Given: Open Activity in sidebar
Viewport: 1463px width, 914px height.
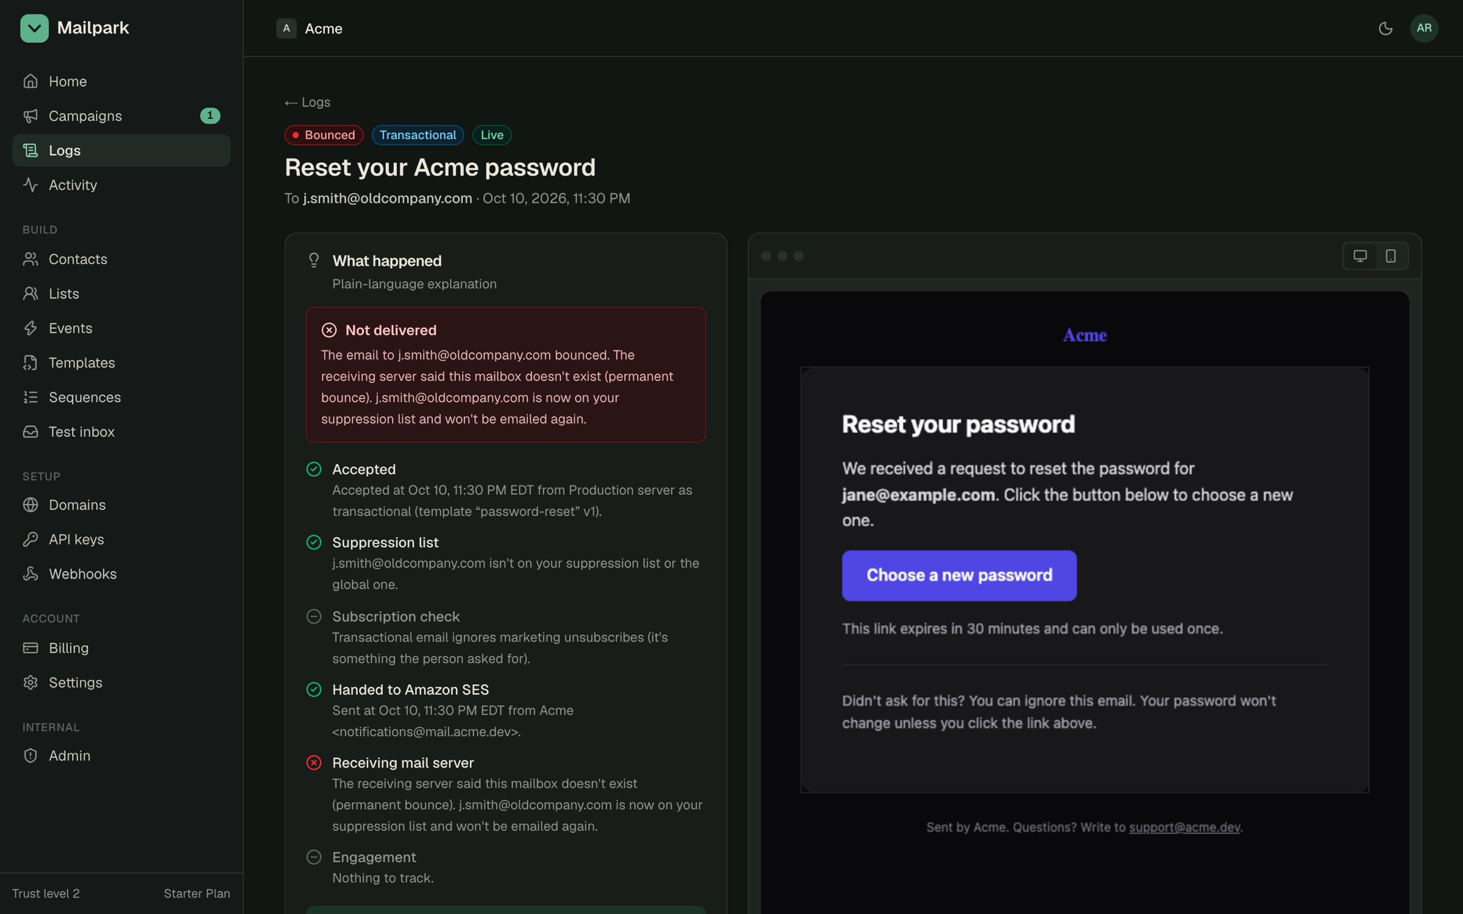Looking at the screenshot, I should pos(121,185).
